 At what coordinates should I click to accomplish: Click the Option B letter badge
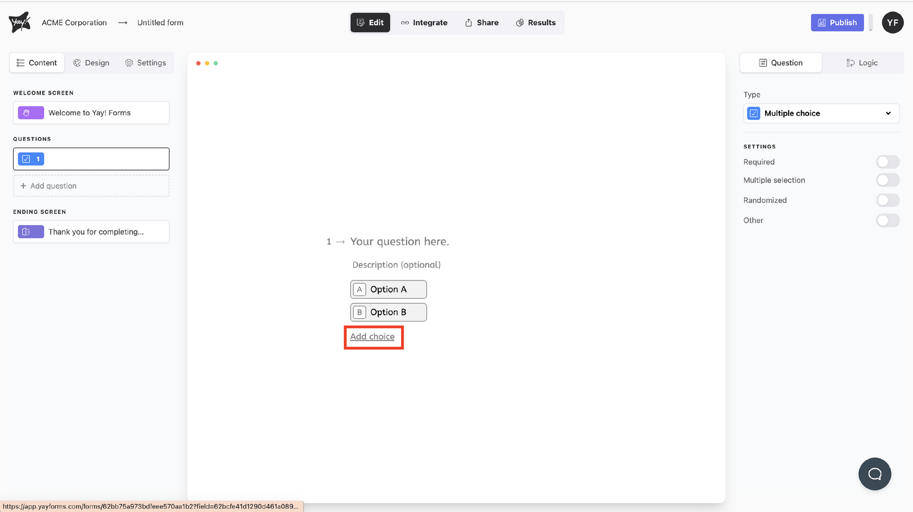click(x=359, y=312)
